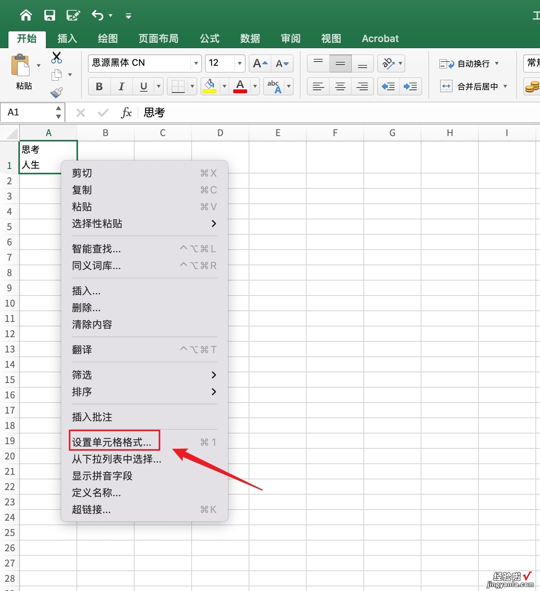
Task: Expand the 排序 submenu
Action: click(145, 392)
